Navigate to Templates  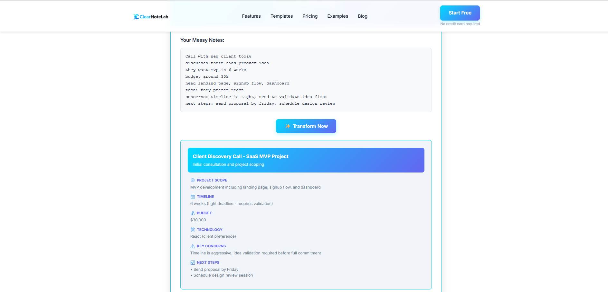tap(281, 16)
